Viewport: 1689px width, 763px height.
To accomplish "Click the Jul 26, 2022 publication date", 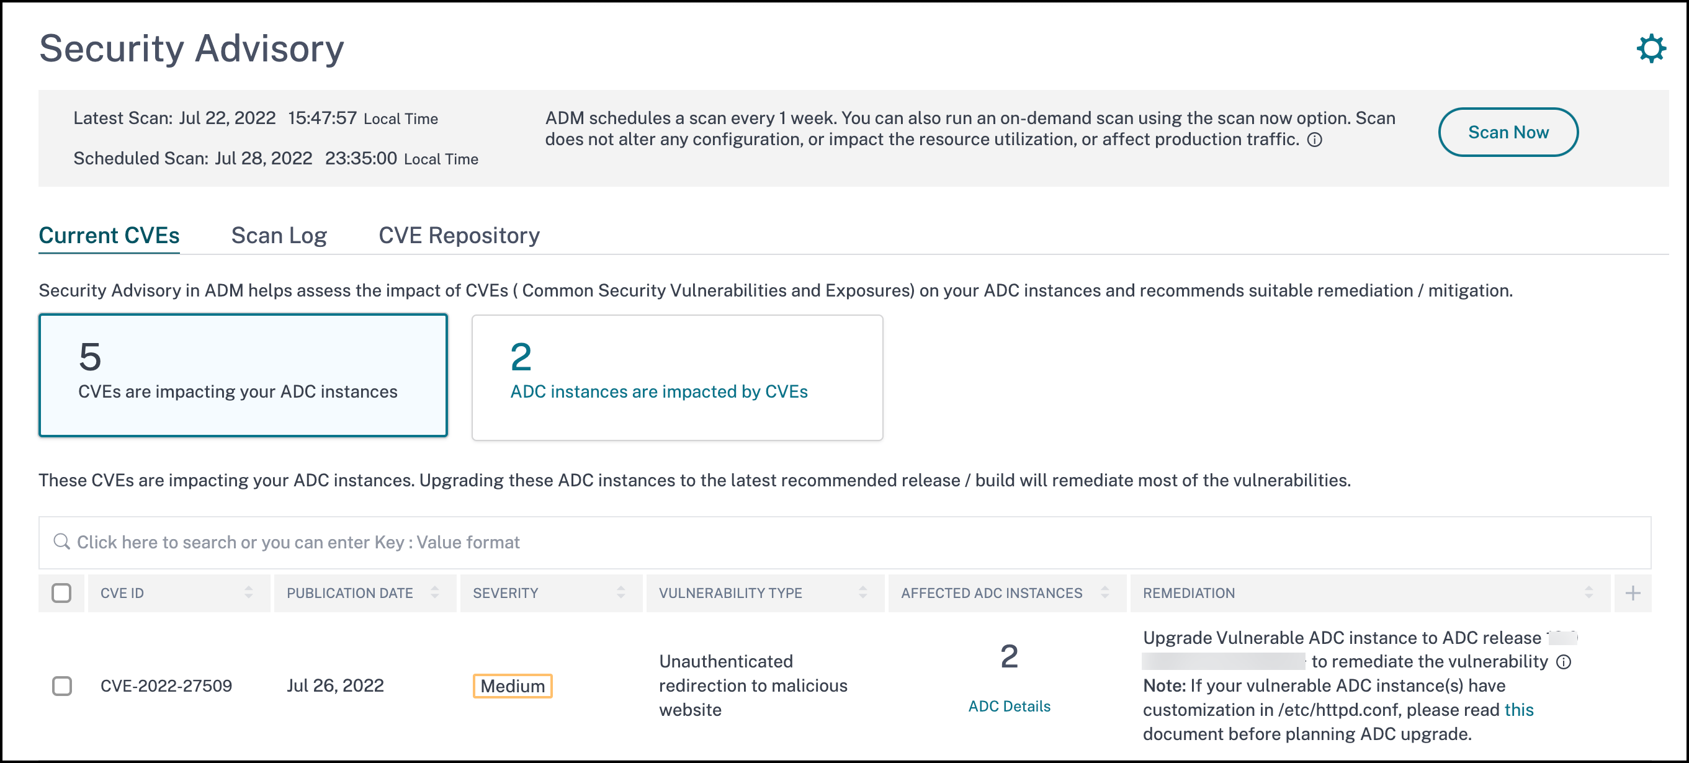I will (335, 685).
